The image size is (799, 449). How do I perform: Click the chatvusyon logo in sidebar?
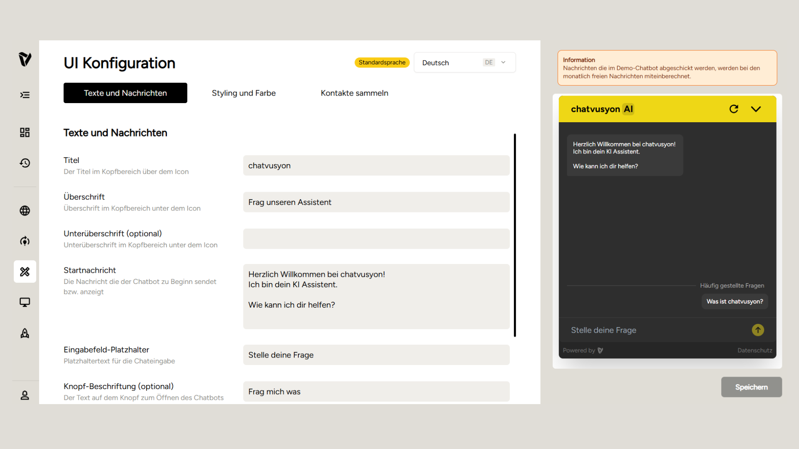25,59
